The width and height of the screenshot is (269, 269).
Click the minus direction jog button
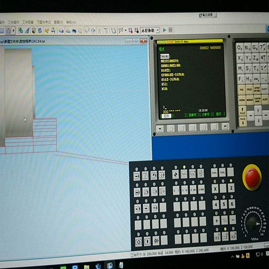233,220
